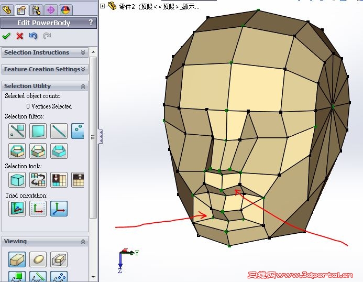Undo the last PowerBody edit

pyautogui.click(x=34, y=36)
